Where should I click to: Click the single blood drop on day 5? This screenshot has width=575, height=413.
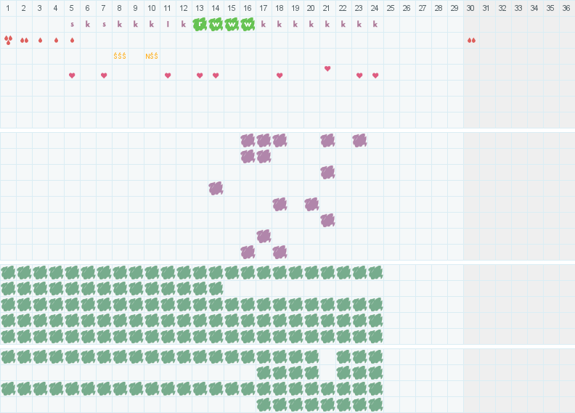point(73,41)
